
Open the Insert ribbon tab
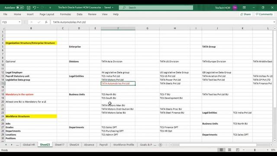[30, 14]
